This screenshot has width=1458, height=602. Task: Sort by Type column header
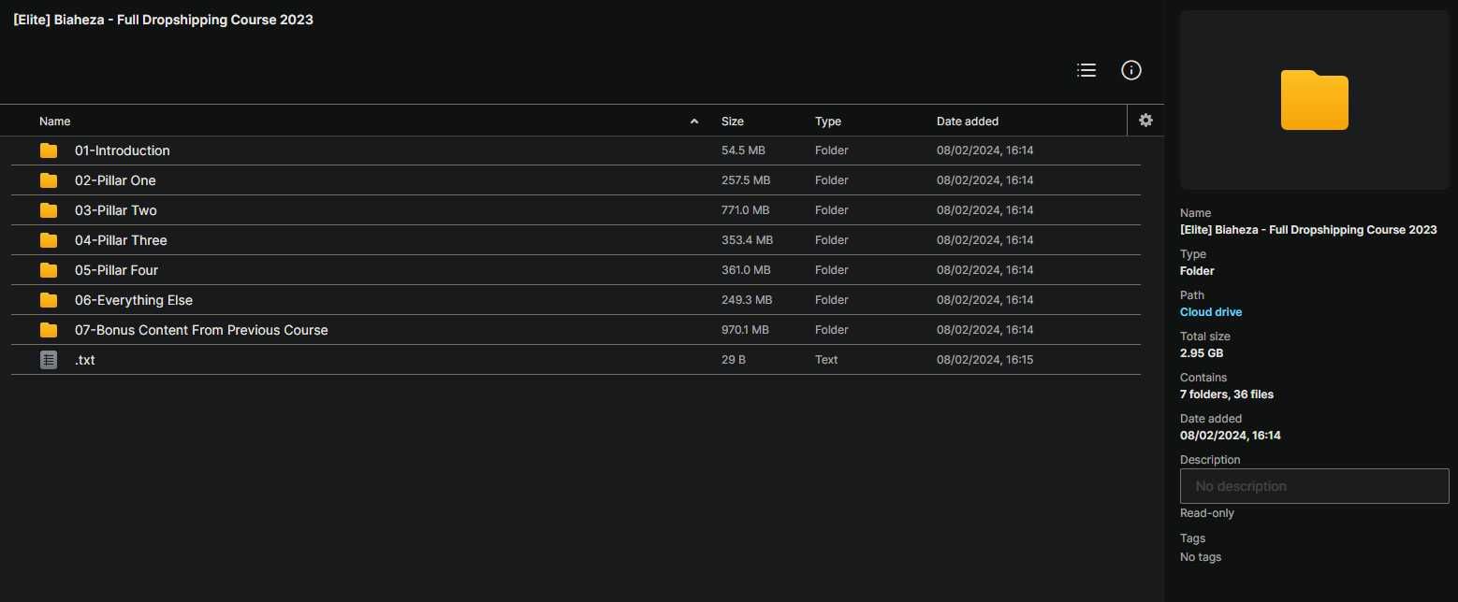tap(828, 122)
